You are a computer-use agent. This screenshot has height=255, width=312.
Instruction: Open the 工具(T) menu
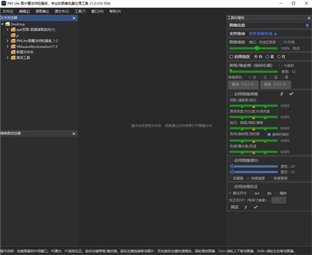(x=80, y=11)
